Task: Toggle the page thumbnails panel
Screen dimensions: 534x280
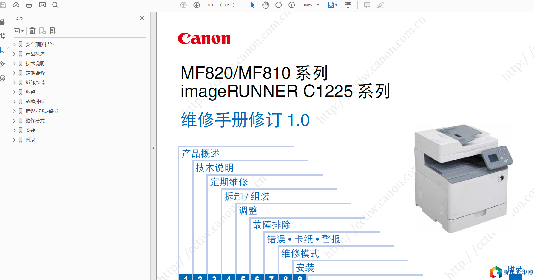Action: point(3,36)
